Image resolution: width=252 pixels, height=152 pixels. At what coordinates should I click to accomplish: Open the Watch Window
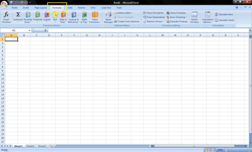point(194,17)
